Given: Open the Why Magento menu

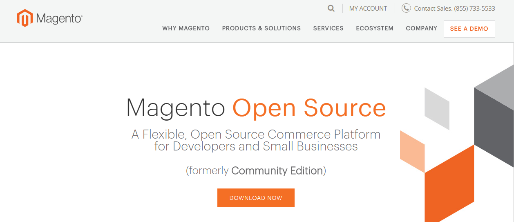Looking at the screenshot, I should (x=186, y=28).
